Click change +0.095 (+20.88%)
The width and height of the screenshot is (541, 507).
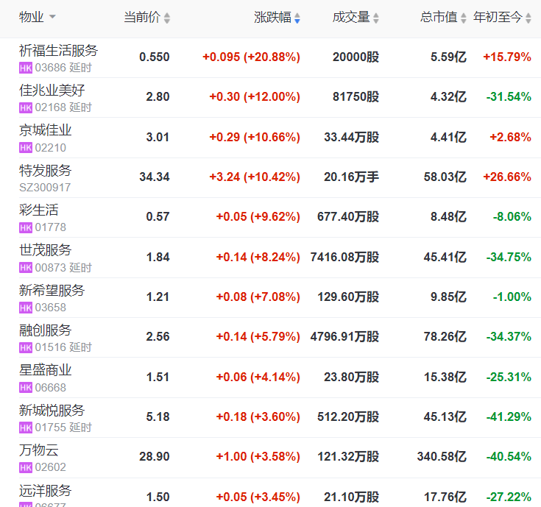tap(251, 57)
